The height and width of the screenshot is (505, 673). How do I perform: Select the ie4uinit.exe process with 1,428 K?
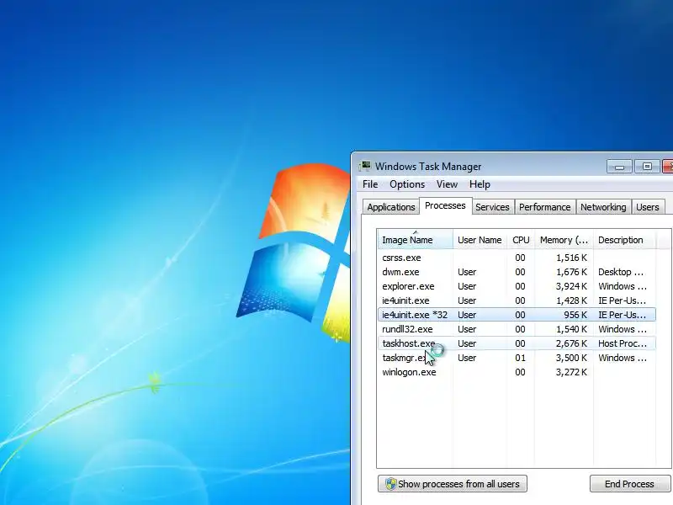tap(517, 300)
